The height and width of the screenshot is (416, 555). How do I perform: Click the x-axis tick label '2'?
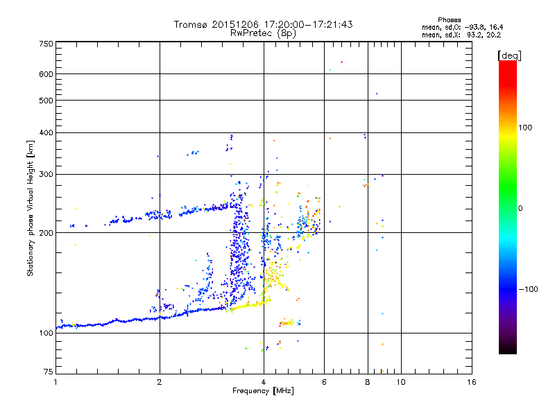point(160,382)
